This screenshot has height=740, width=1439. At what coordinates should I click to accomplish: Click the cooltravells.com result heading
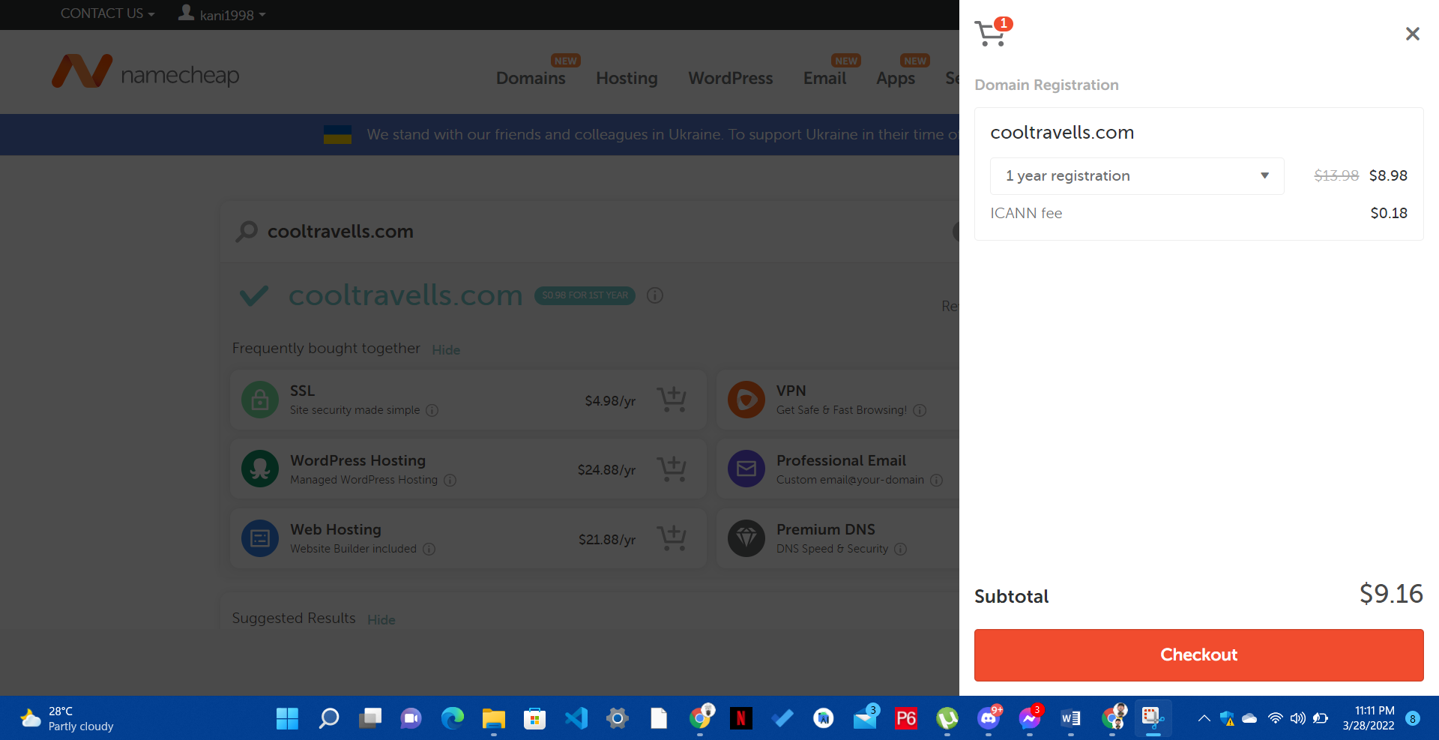(405, 295)
